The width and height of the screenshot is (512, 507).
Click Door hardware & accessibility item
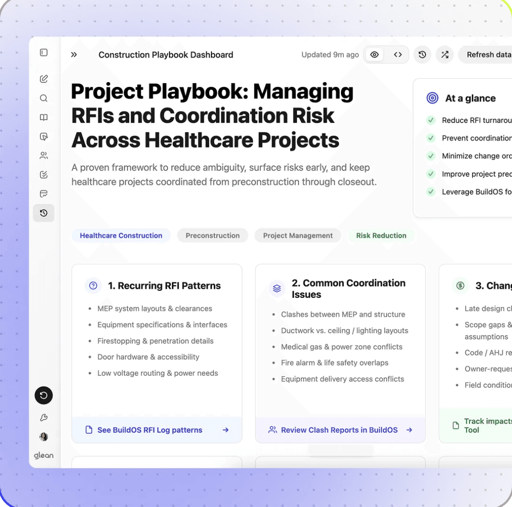[148, 357]
